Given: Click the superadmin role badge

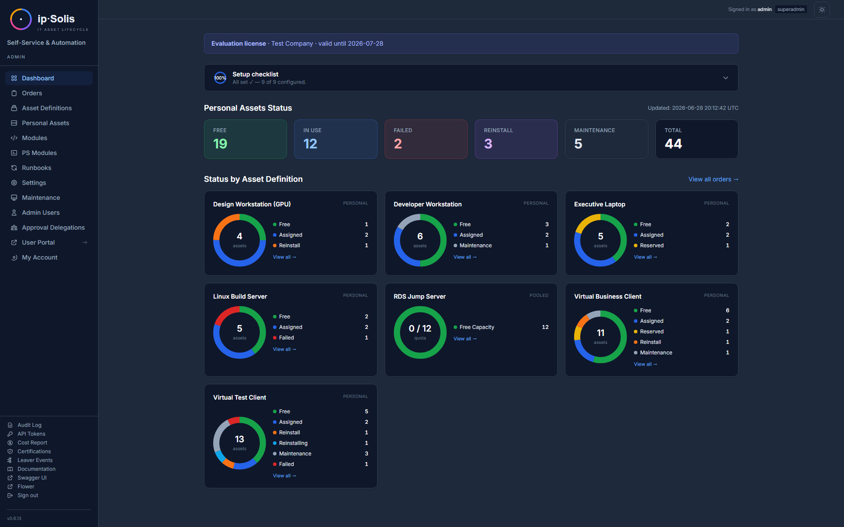Looking at the screenshot, I should 791,9.
